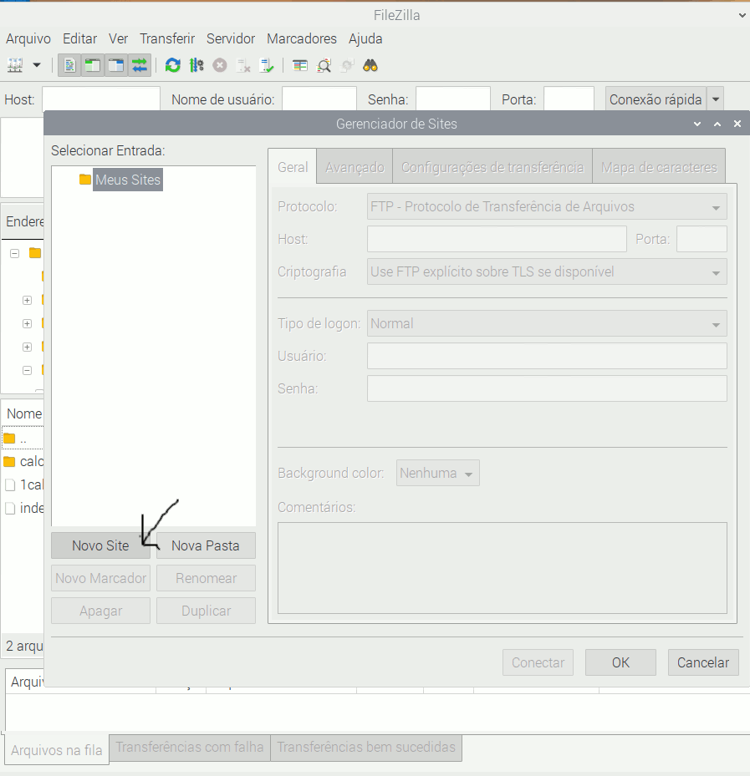This screenshot has width=750, height=776.
Task: Switch to the Geral tab
Action: [293, 167]
